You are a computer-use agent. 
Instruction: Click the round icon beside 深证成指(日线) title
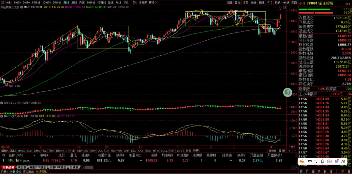[22, 7]
